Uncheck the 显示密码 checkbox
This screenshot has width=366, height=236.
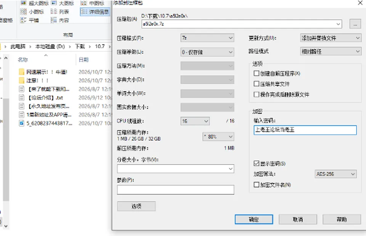click(x=256, y=163)
